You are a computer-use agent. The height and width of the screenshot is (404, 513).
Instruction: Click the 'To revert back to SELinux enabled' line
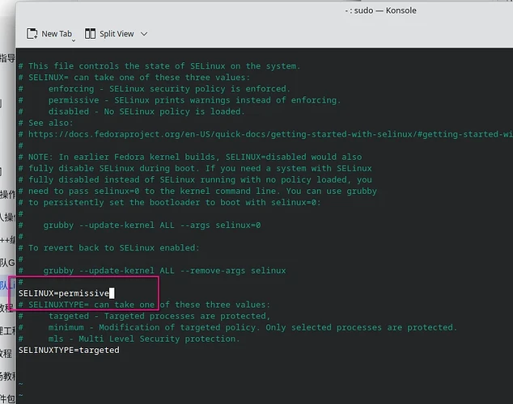112,248
